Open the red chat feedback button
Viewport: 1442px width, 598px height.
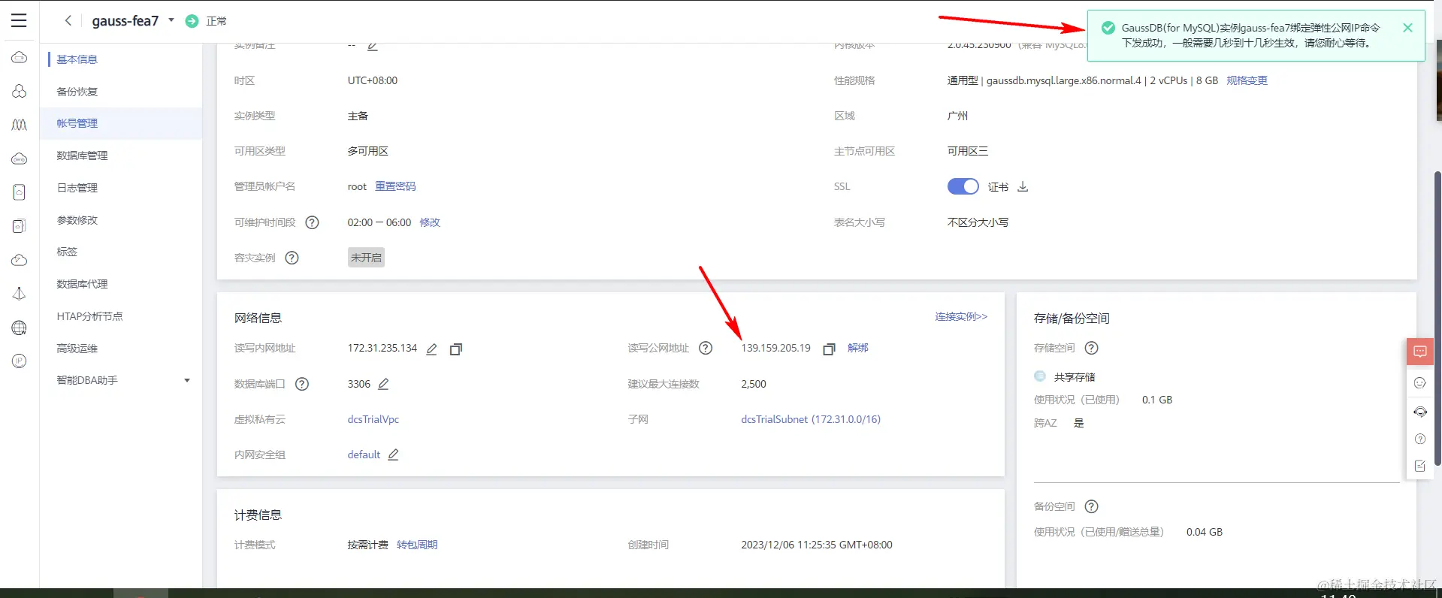point(1420,352)
